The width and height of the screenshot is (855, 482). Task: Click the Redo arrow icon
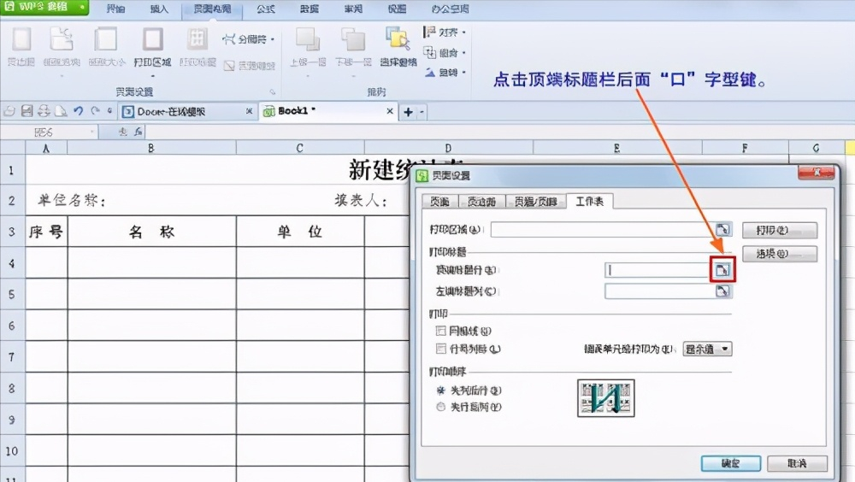(x=96, y=111)
